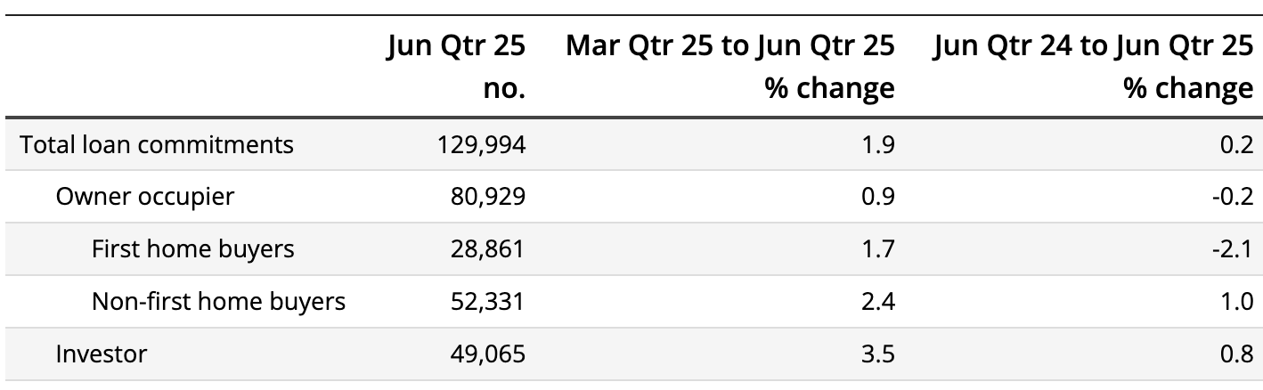The width and height of the screenshot is (1263, 390).
Task: Click the 28,861 first home buyers value
Action: point(488,249)
